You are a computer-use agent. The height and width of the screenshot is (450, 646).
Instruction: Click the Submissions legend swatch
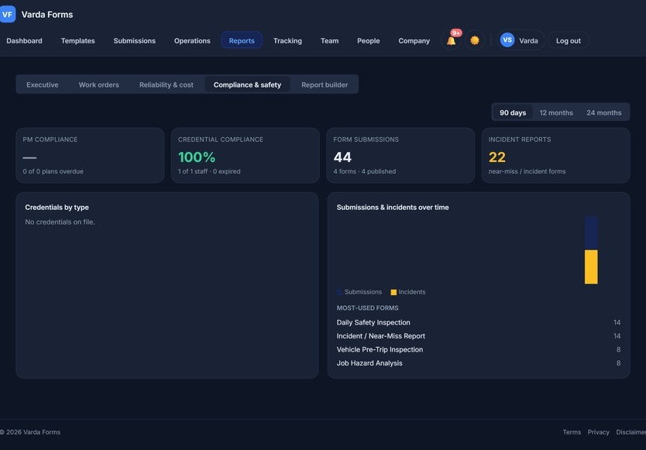coord(339,292)
